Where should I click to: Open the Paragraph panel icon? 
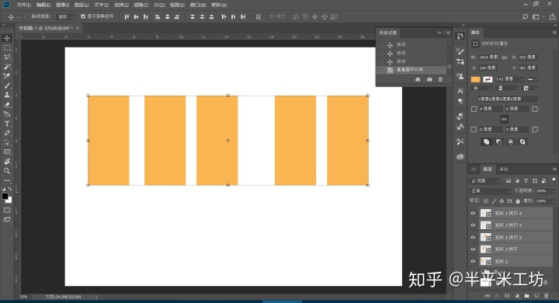click(x=460, y=102)
